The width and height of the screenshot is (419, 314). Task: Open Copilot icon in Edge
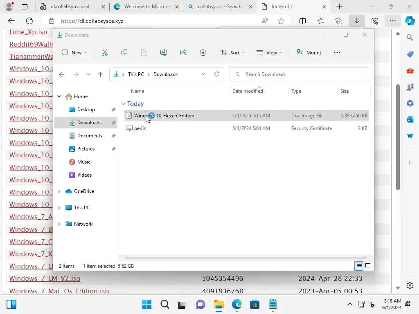[410, 21]
